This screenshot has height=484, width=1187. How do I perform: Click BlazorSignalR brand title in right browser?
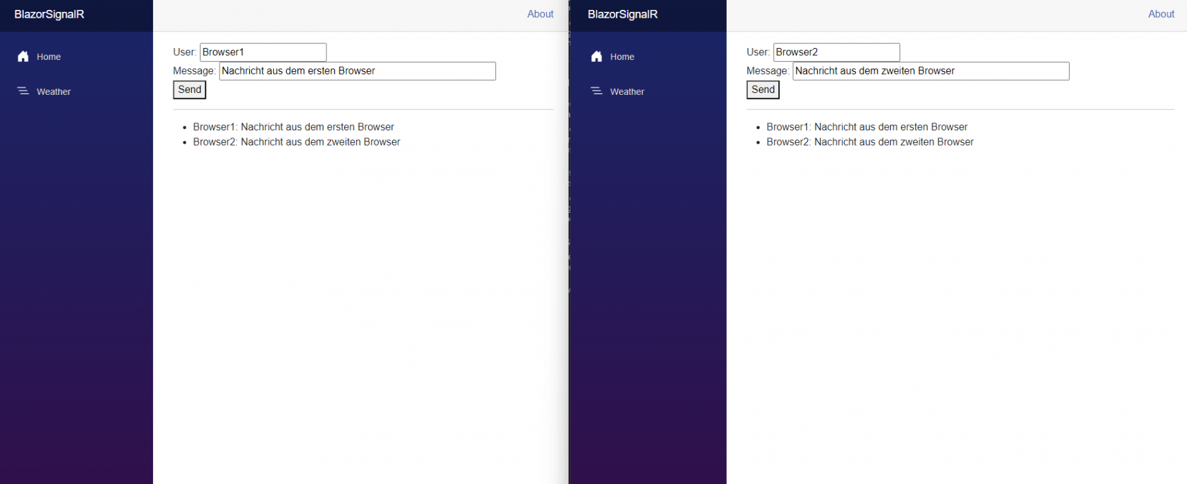(x=623, y=14)
